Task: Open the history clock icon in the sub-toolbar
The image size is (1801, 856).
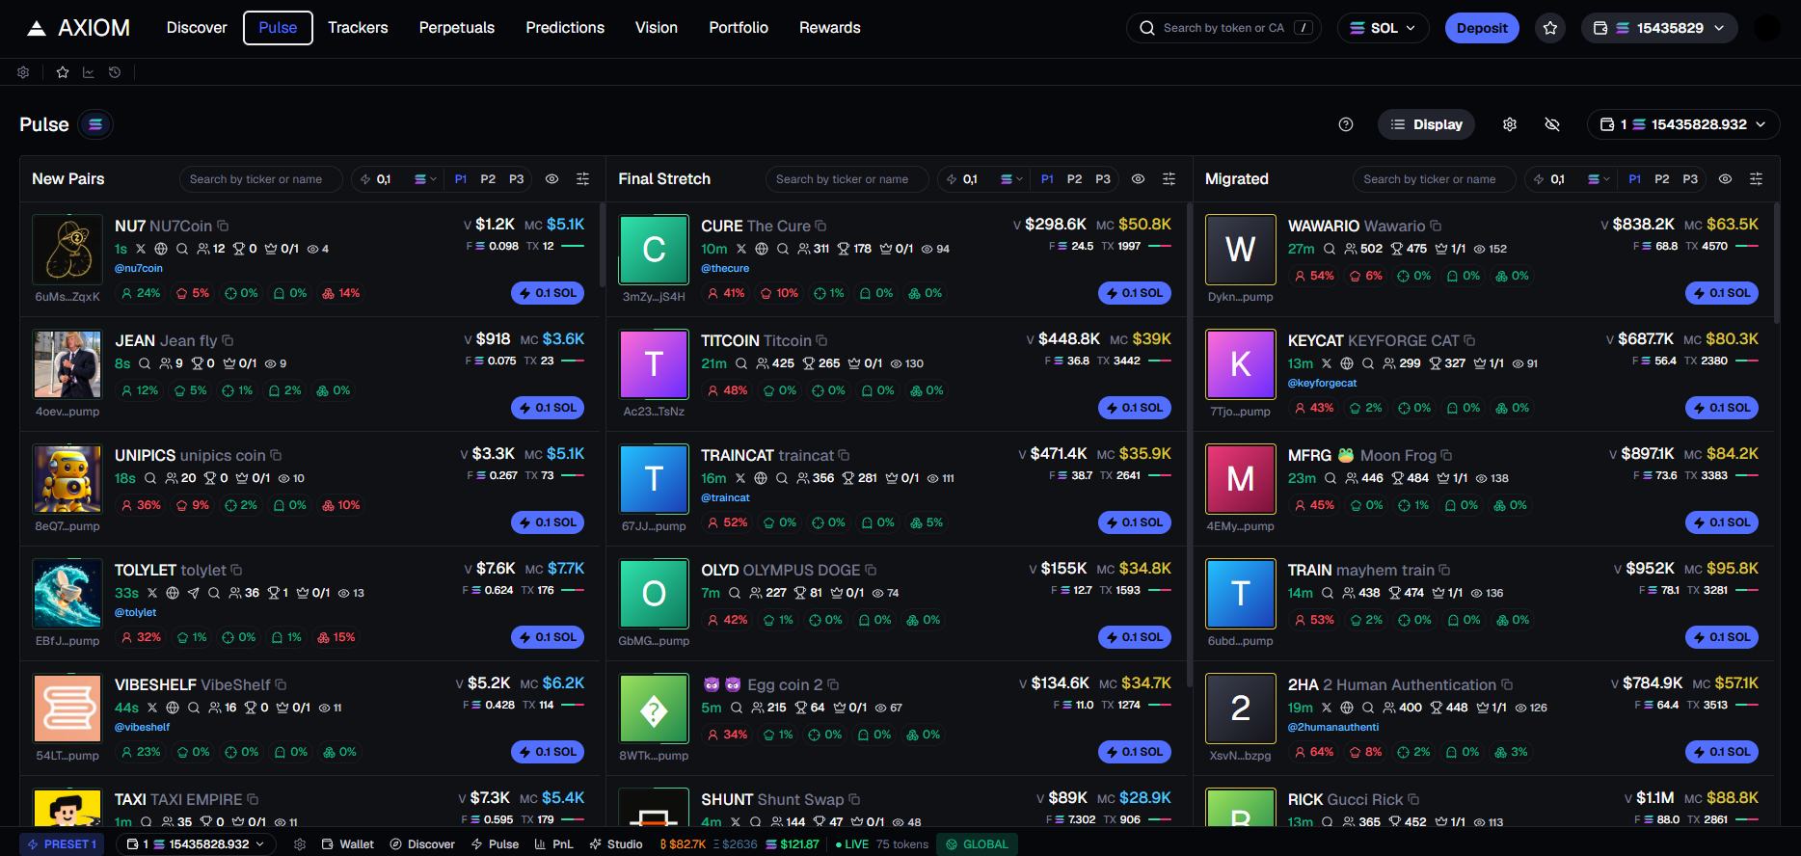Action: [x=115, y=72]
